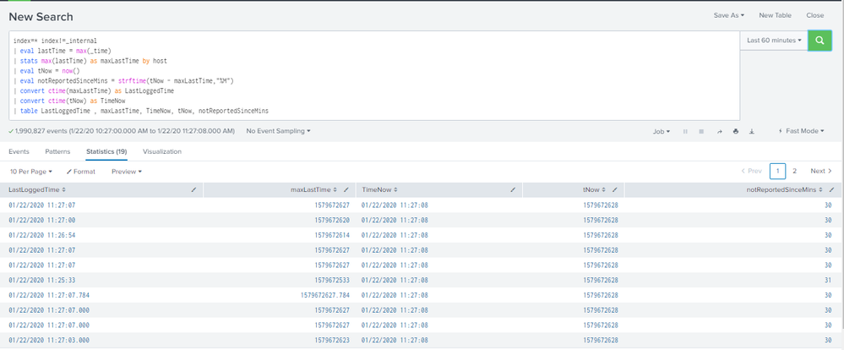Edit the LastLoggedTime column with pencil icon
Screen dimensions: 844x350
[193, 189]
